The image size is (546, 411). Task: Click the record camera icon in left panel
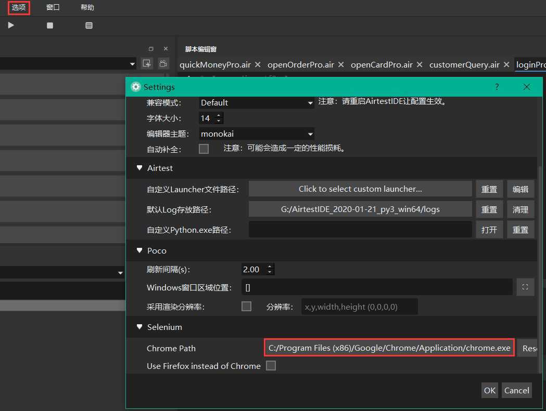(163, 63)
